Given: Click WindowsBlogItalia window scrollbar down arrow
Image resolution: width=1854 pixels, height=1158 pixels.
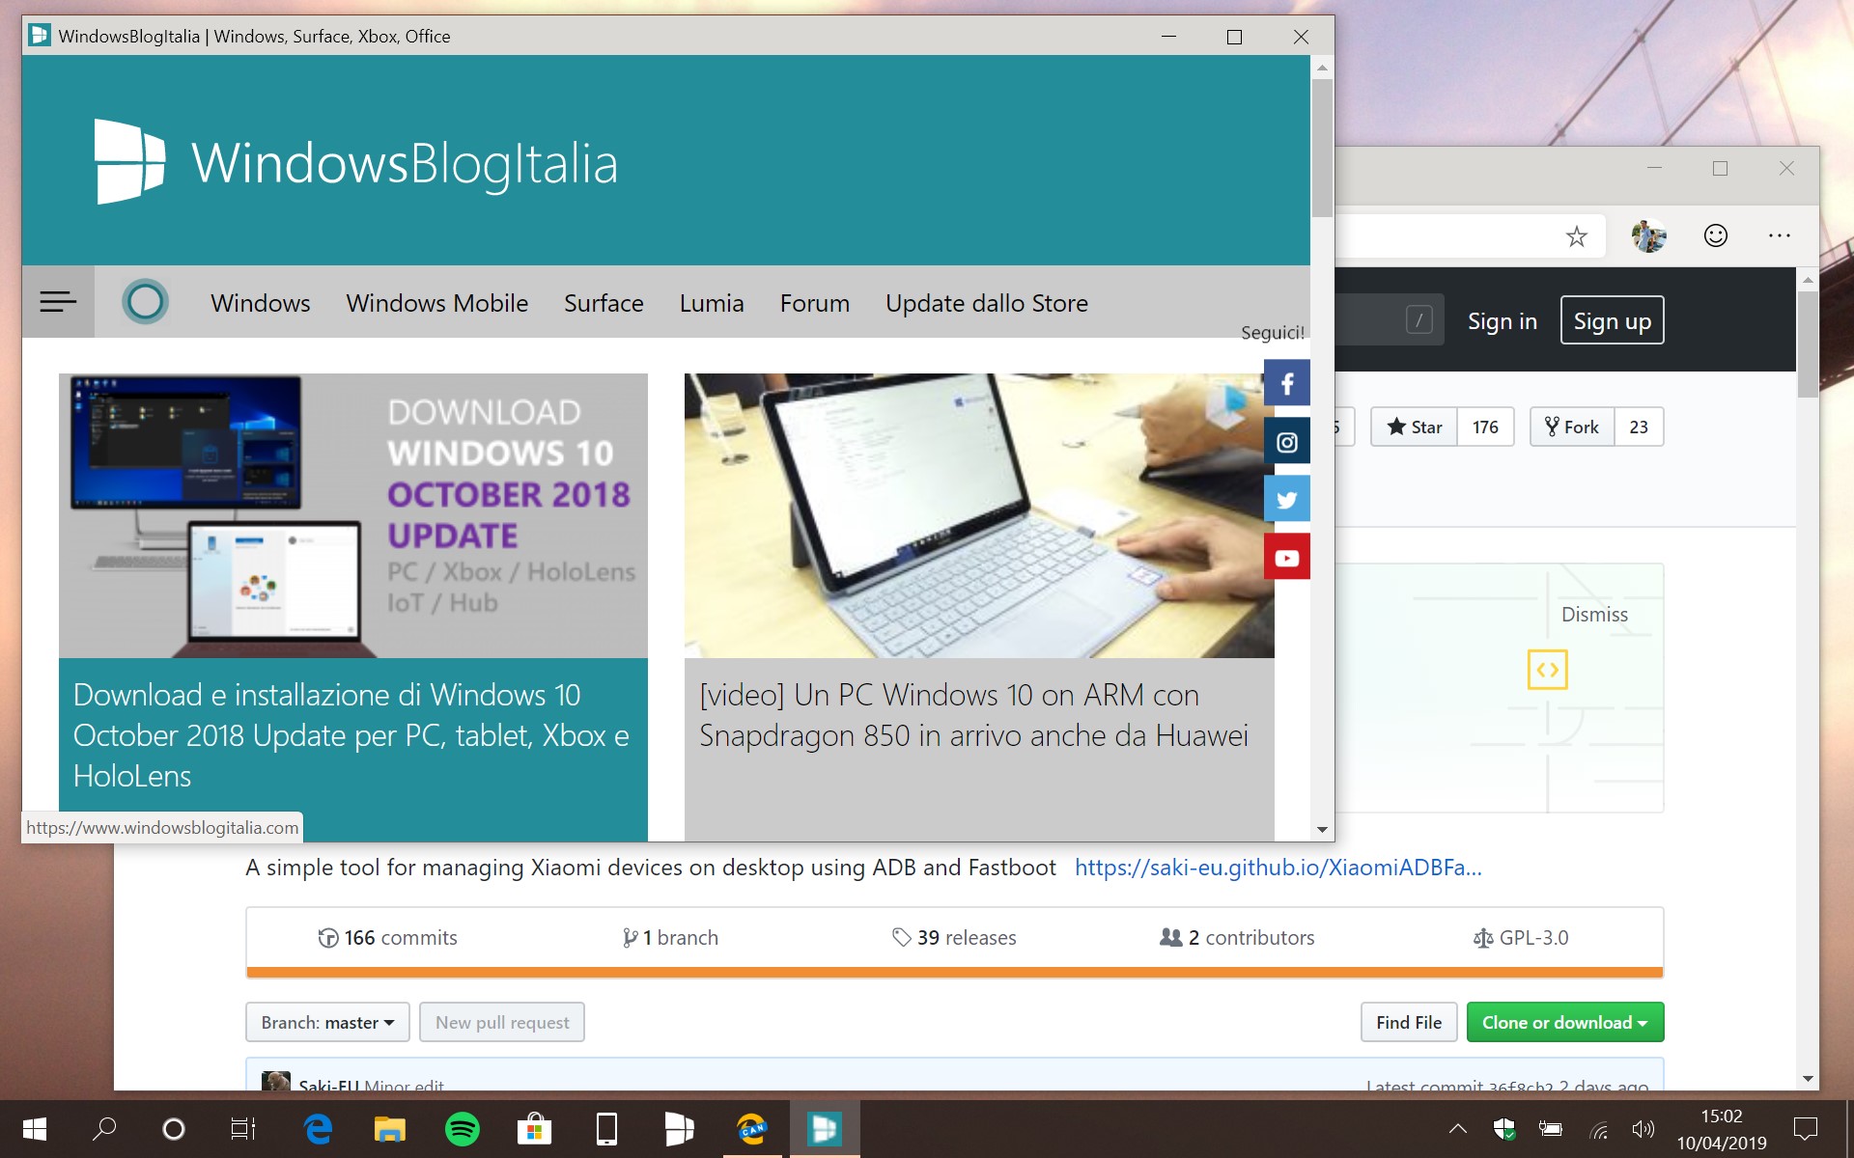Looking at the screenshot, I should point(1322,830).
